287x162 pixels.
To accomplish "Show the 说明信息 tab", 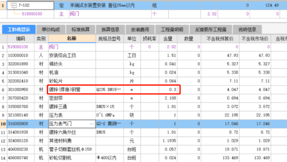I will click(247, 29).
